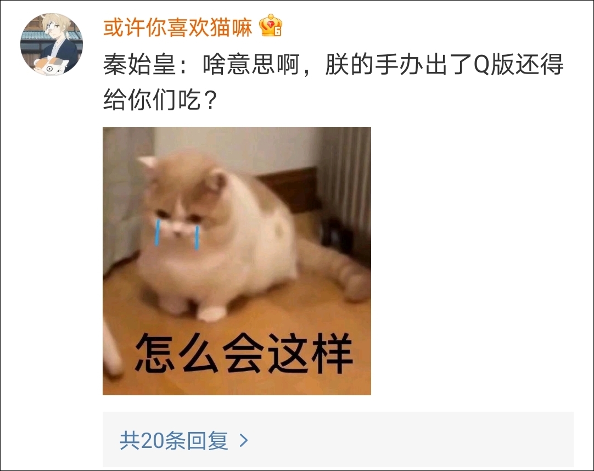Select the comment text starting with 秦始皇

(333, 82)
